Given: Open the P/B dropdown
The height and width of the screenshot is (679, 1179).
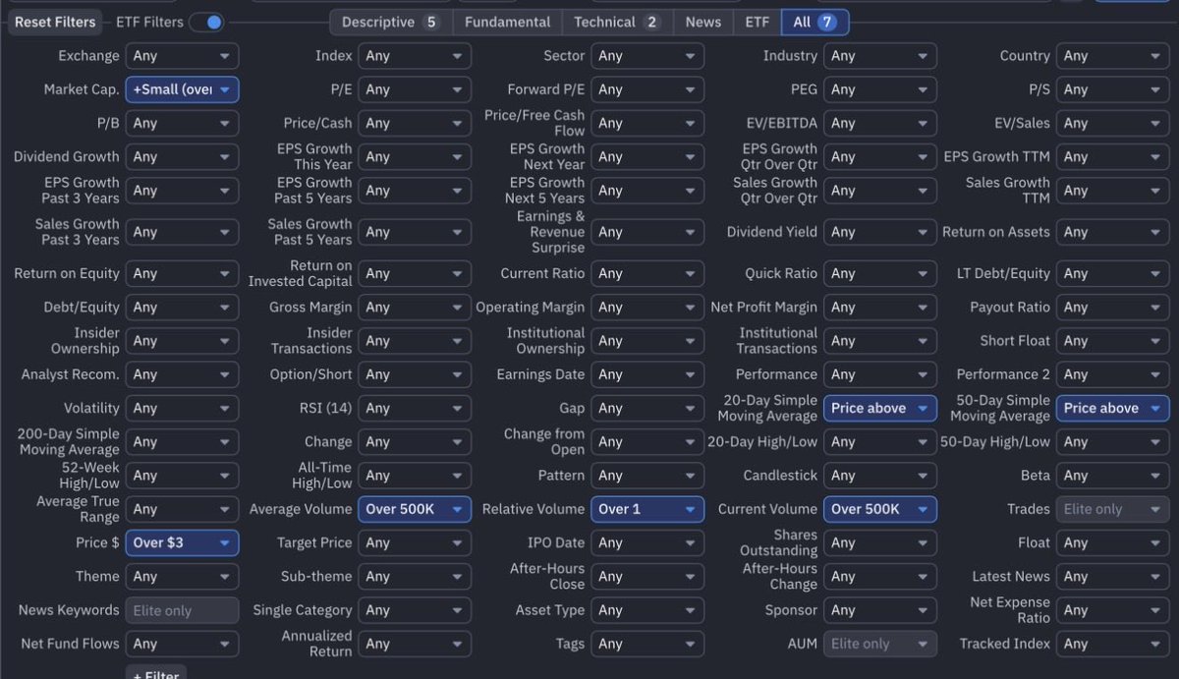Looking at the screenshot, I should (182, 123).
